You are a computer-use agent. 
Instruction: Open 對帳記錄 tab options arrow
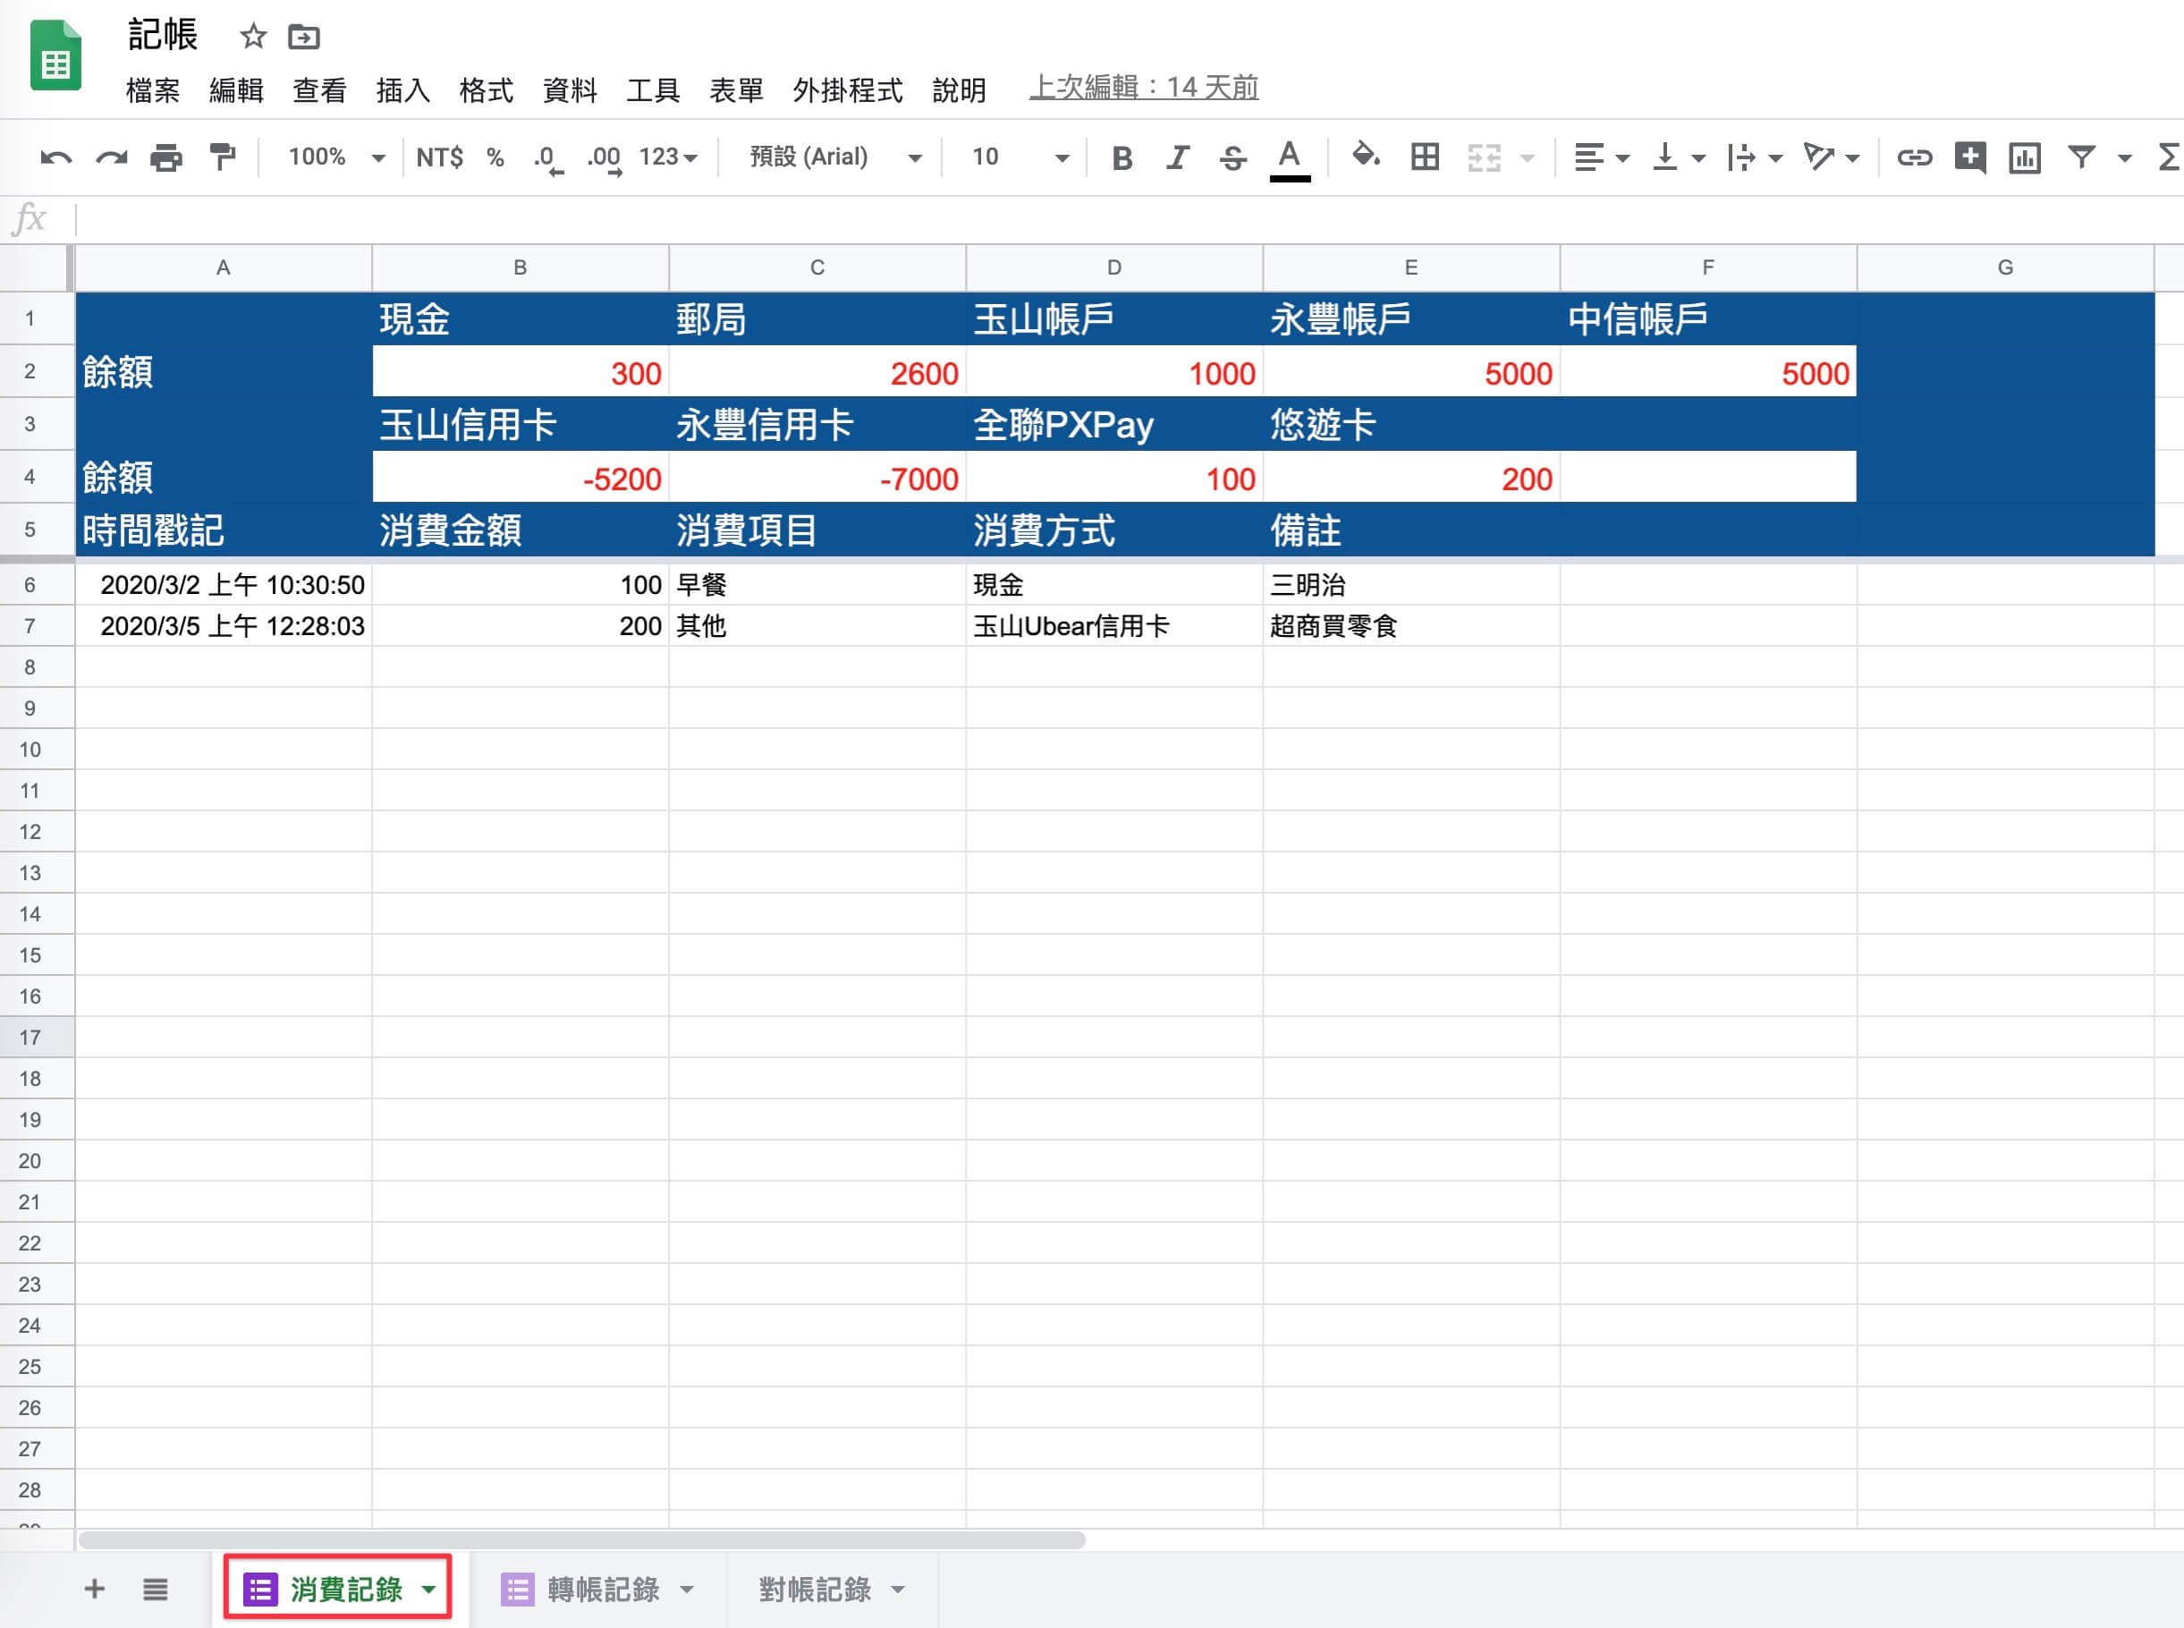(897, 1590)
